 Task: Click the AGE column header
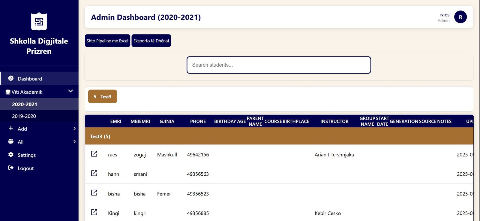(241, 121)
